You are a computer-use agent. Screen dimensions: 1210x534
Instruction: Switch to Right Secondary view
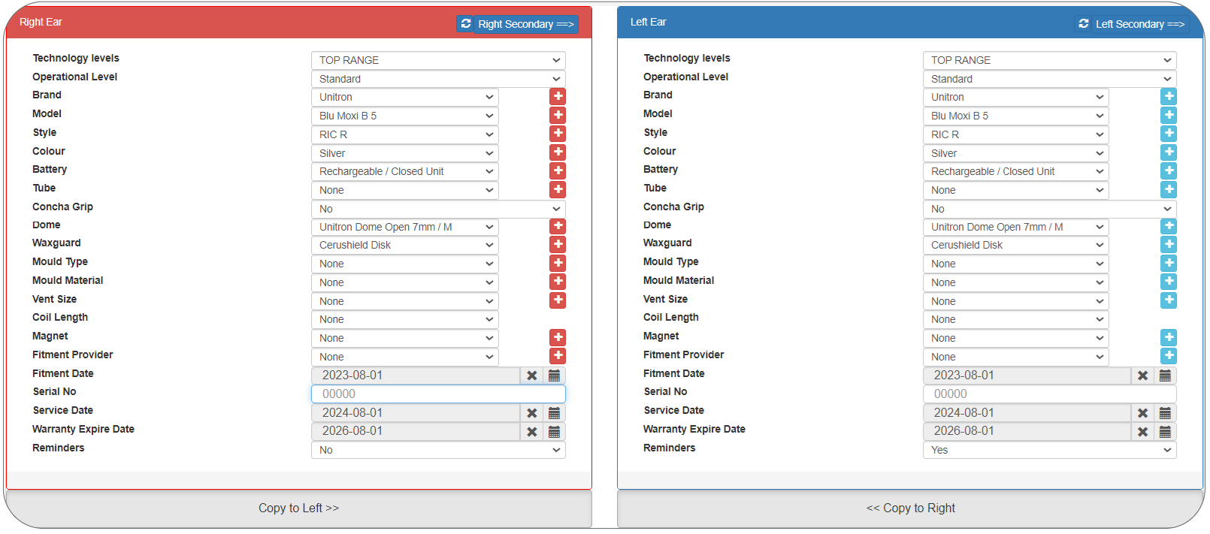pos(517,24)
